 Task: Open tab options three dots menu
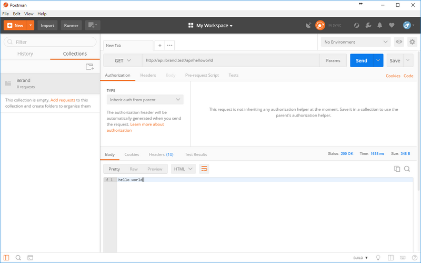[169, 45]
